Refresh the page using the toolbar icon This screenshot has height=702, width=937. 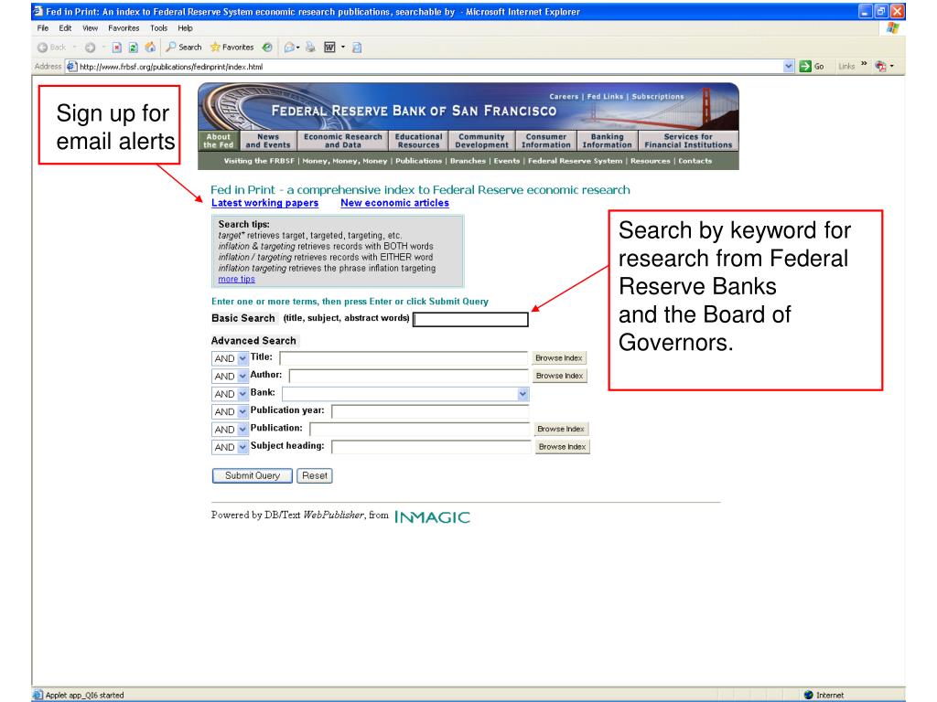click(x=134, y=48)
